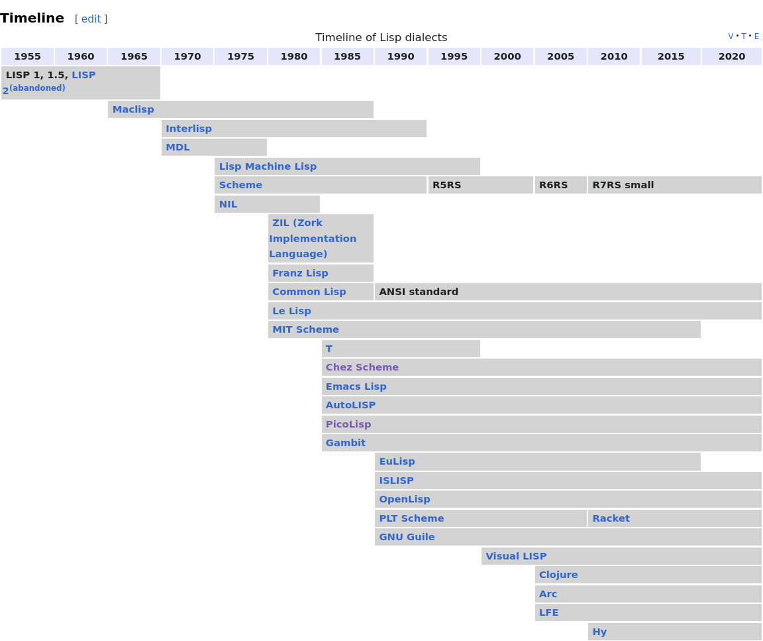The width and height of the screenshot is (763, 641).
Task: Follow the GNU Guile link
Action: pos(407,537)
